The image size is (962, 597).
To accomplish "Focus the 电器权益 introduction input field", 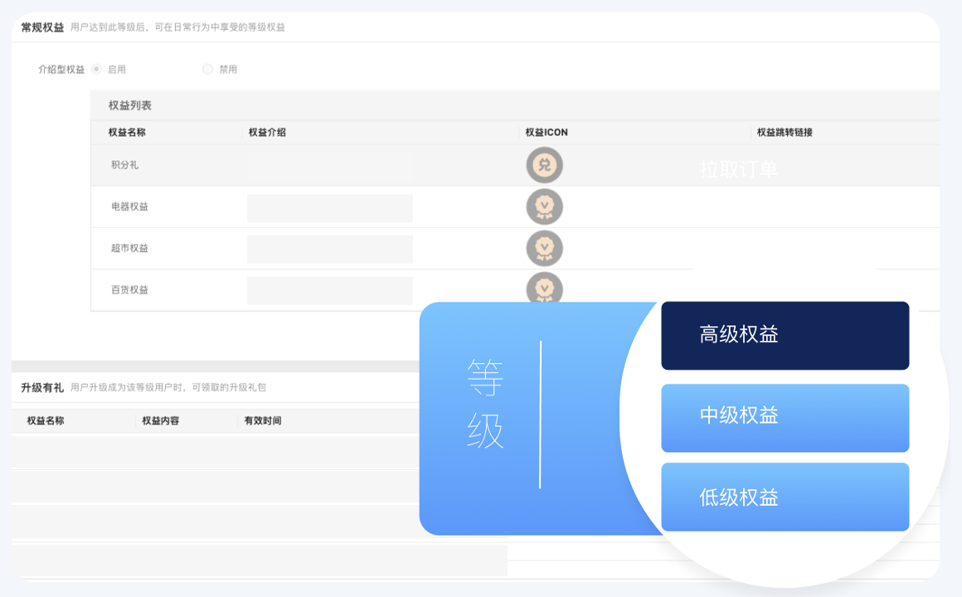I will click(329, 208).
